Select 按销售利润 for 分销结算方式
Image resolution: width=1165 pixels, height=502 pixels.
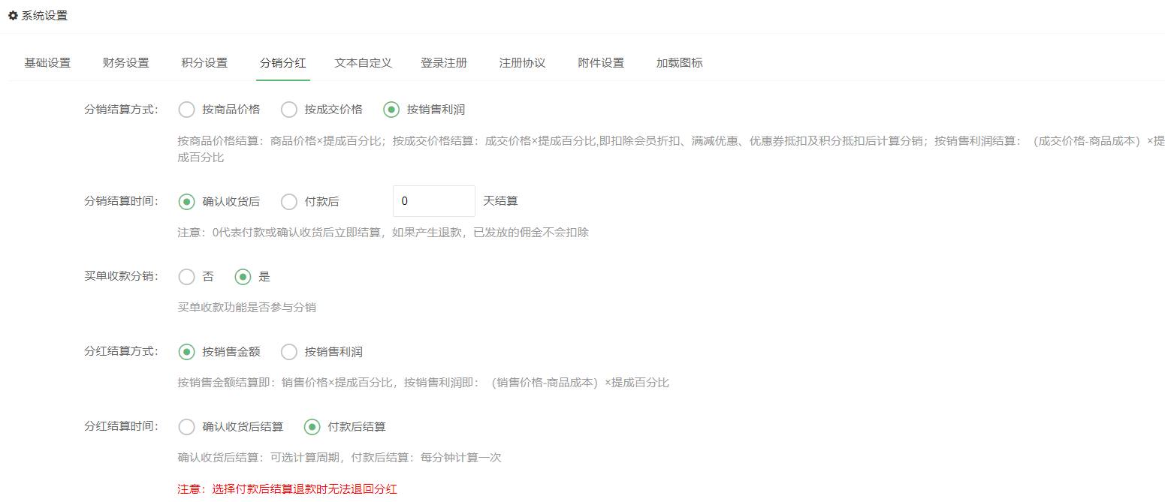point(391,110)
